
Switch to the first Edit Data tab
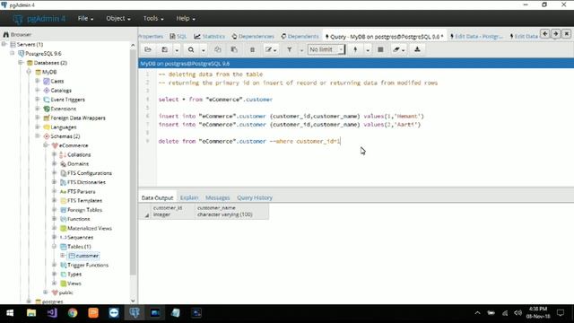pyautogui.click(x=476, y=36)
